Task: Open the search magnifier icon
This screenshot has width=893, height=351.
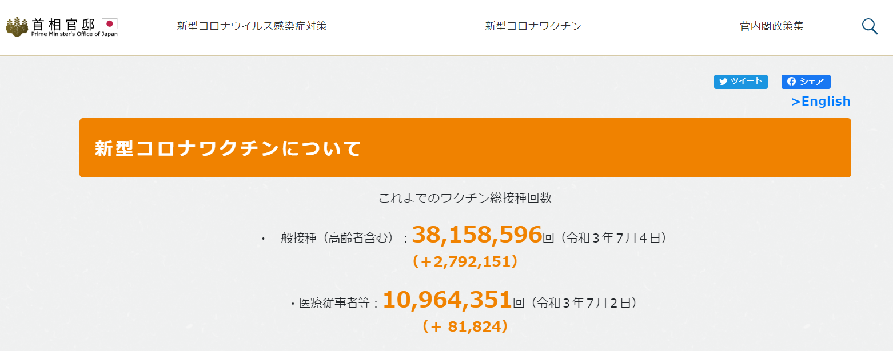Action: click(x=870, y=26)
